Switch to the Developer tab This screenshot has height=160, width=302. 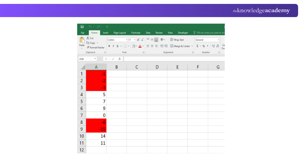pos(183,33)
